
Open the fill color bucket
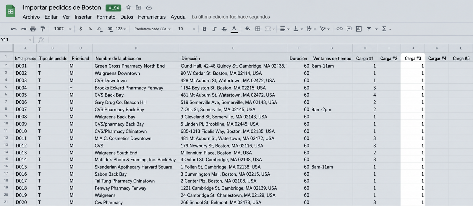248,29
